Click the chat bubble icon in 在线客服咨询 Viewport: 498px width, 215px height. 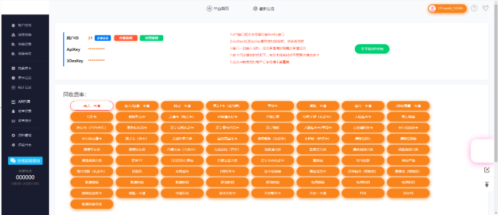click(13, 161)
